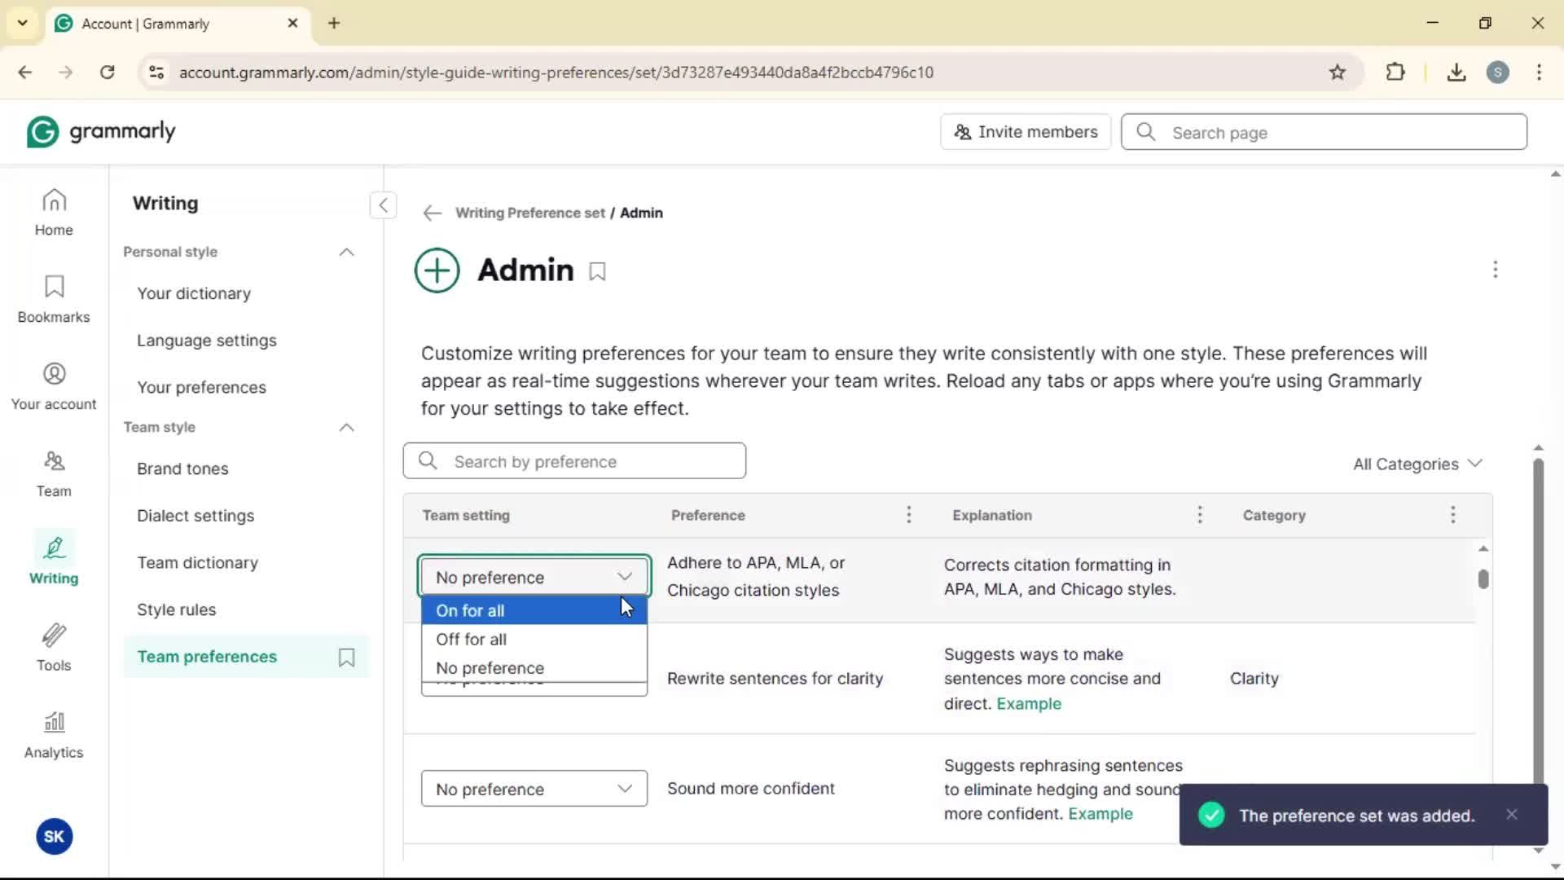Toggle bookmark on Team preferences
This screenshot has height=880, width=1564.
tap(346, 658)
